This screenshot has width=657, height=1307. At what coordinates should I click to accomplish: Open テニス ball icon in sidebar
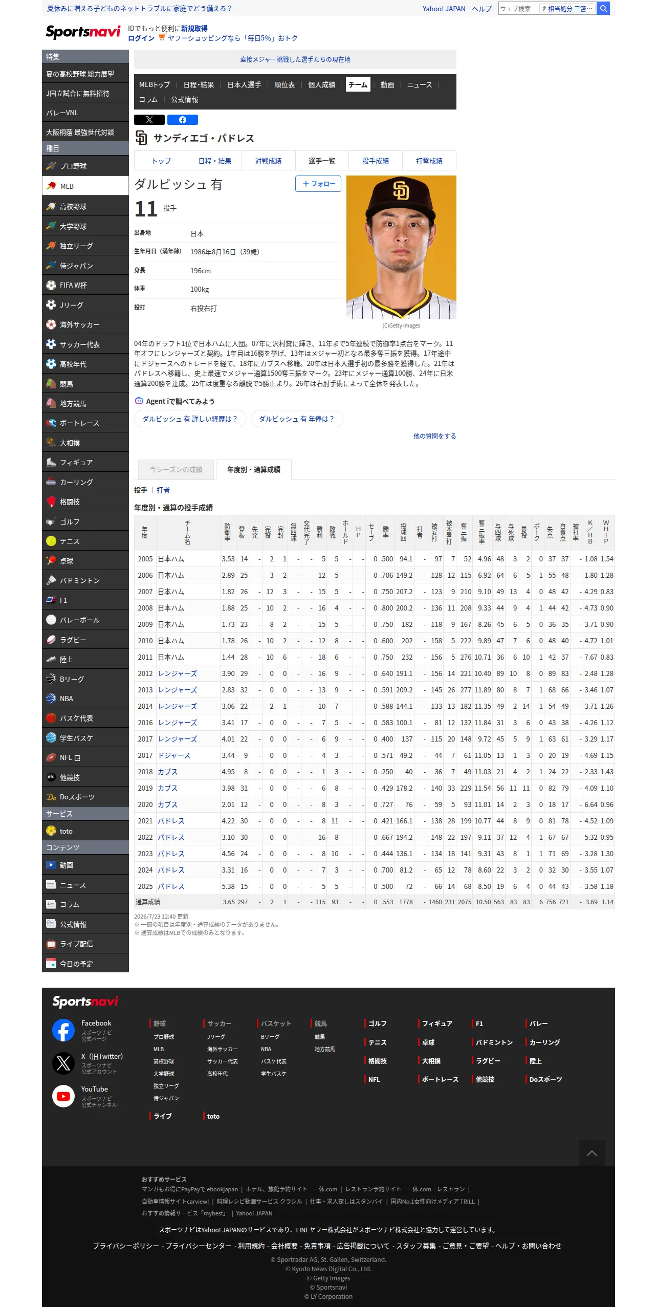[x=51, y=541]
